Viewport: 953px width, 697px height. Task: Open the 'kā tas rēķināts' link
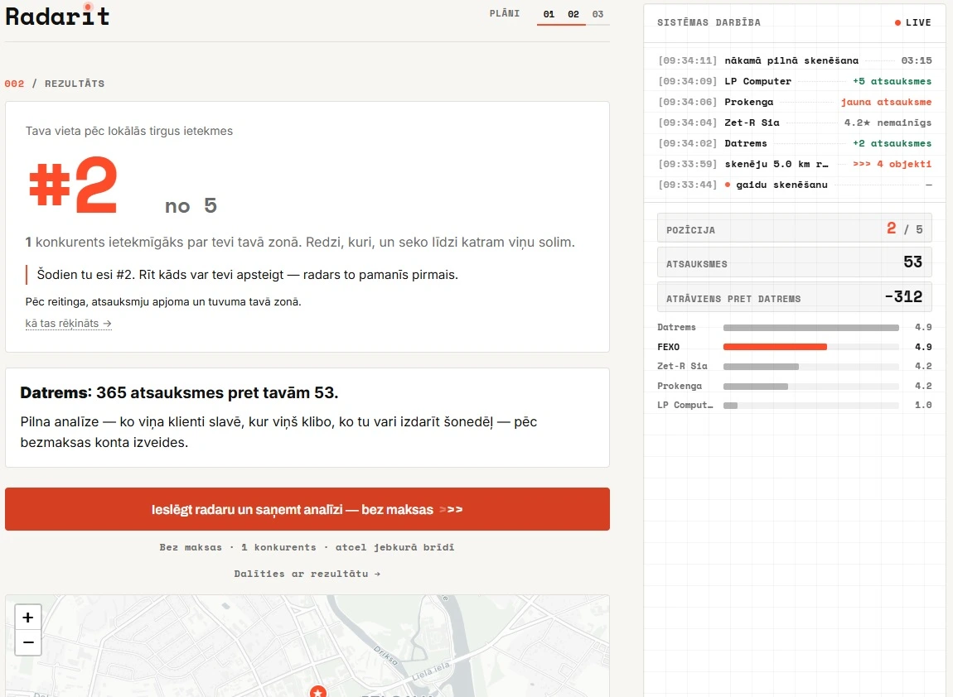68,324
